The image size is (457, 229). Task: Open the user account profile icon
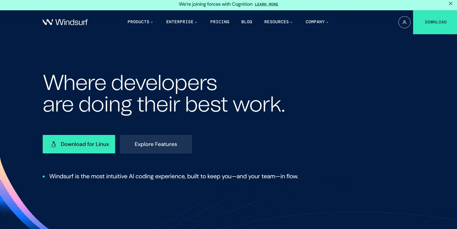[404, 22]
